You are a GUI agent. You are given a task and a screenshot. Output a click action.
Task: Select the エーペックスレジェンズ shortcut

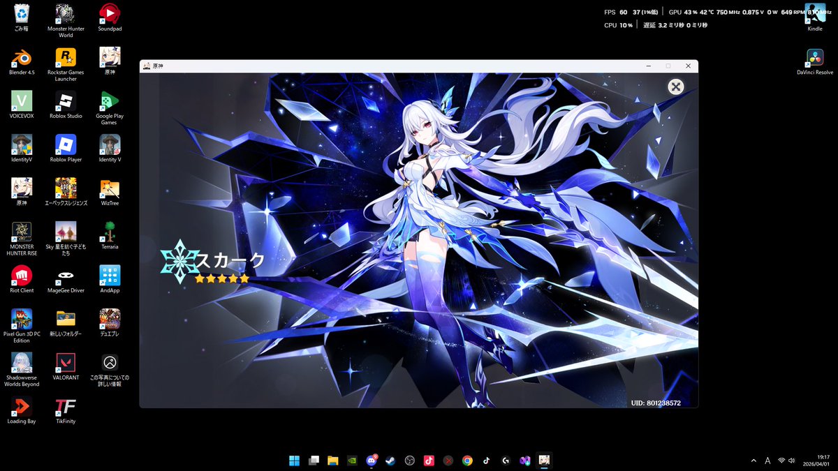[66, 192]
